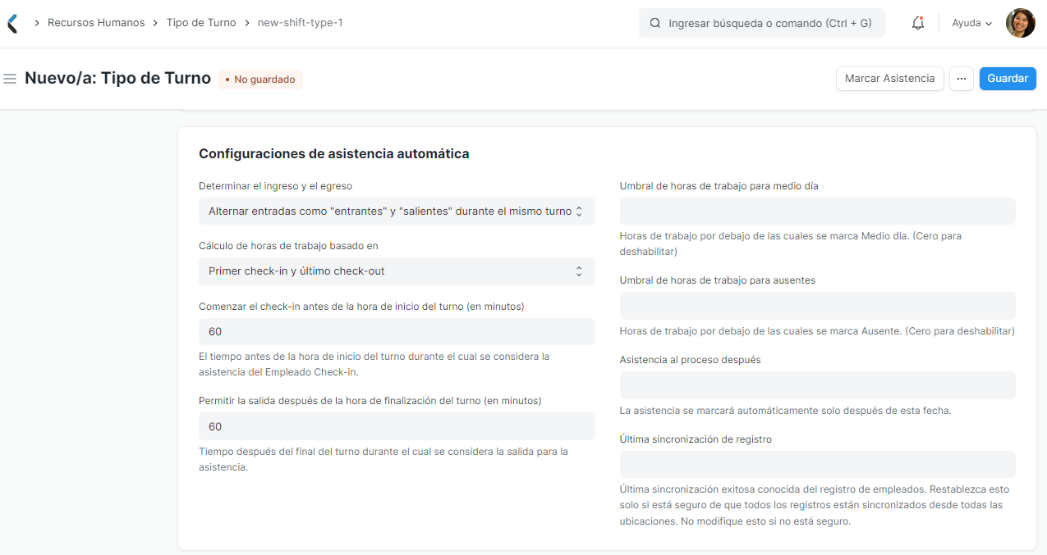The width and height of the screenshot is (1047, 555).
Task: Click the user profile avatar
Action: 1020,22
